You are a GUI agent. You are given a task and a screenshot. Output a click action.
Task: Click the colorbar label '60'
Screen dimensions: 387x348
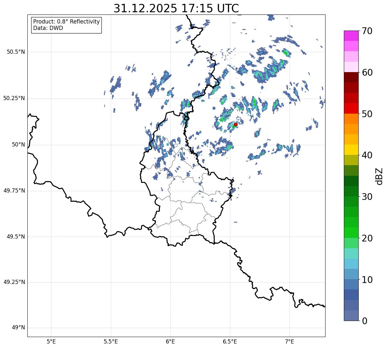point(367,72)
